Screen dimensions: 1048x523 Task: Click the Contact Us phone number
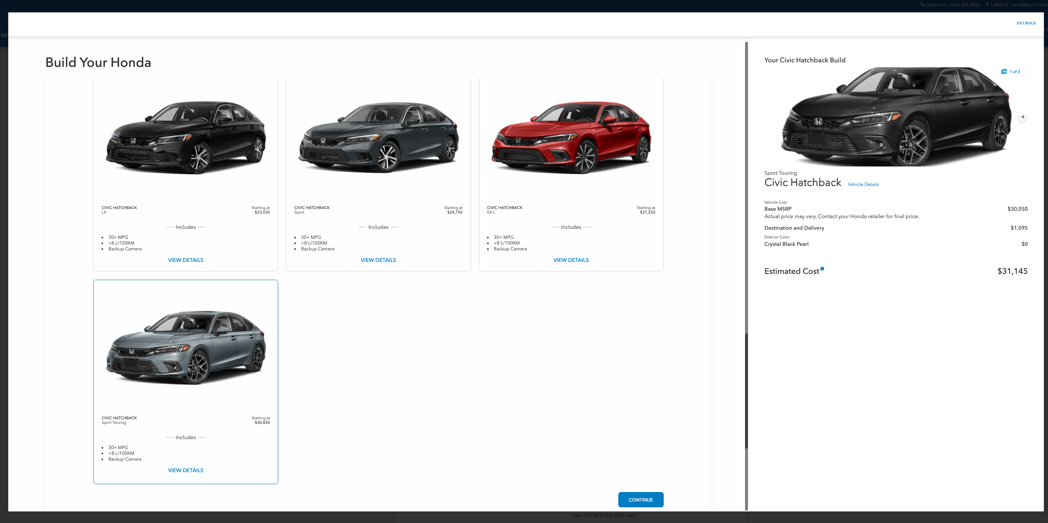(964, 5)
